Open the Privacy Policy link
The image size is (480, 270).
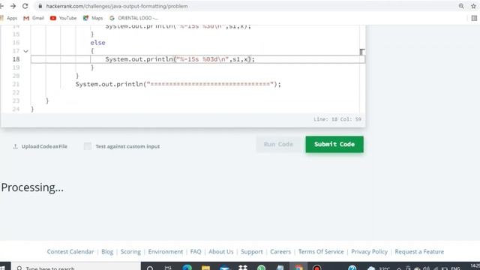(x=369, y=252)
